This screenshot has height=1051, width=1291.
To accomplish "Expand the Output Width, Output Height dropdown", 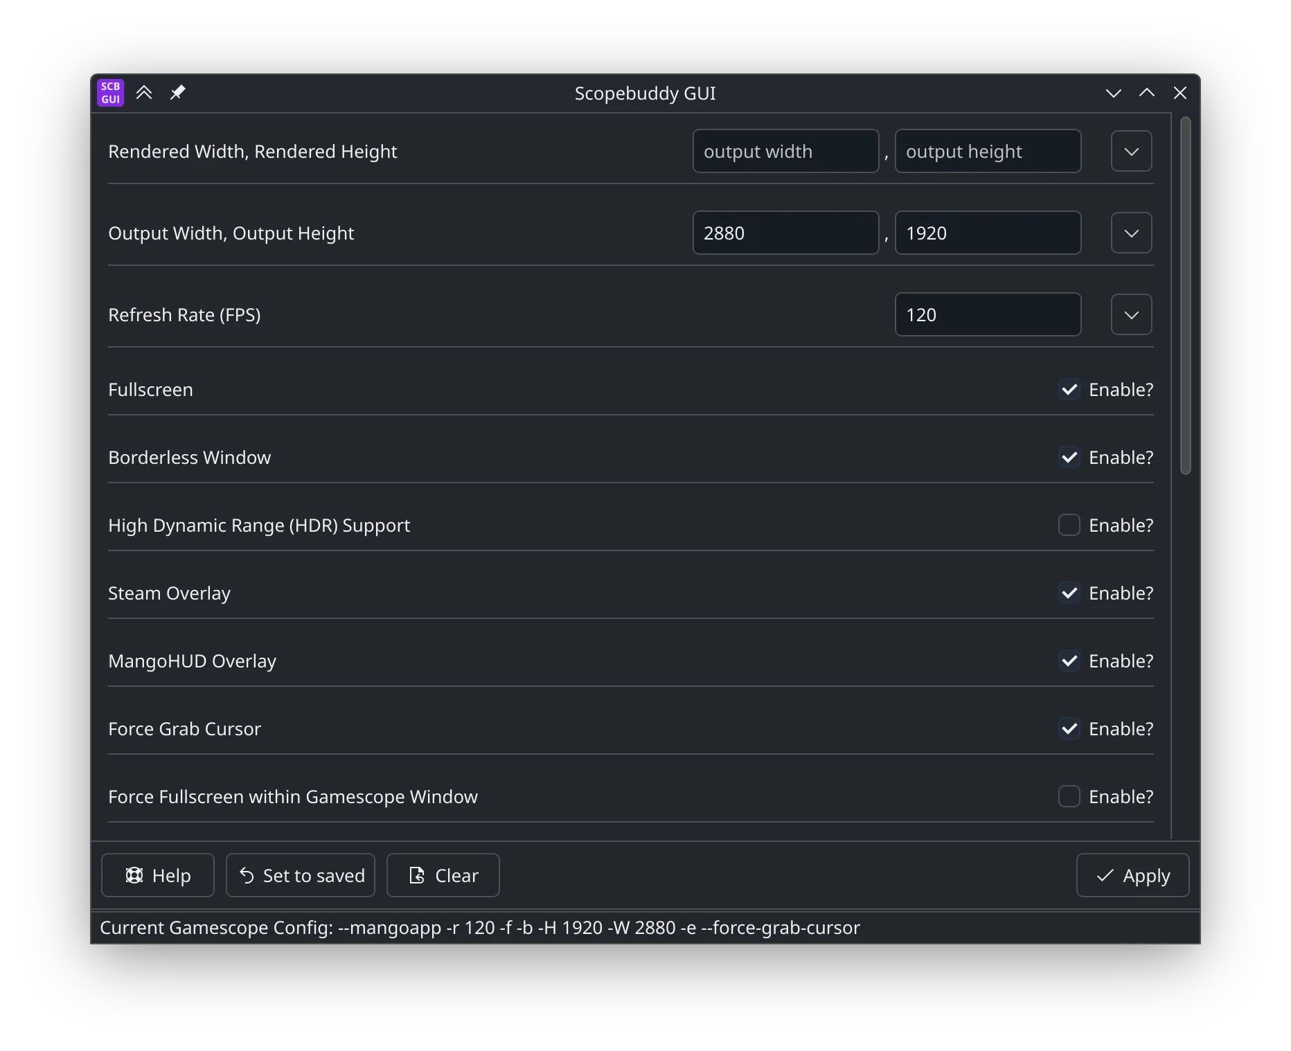I will point(1131,233).
